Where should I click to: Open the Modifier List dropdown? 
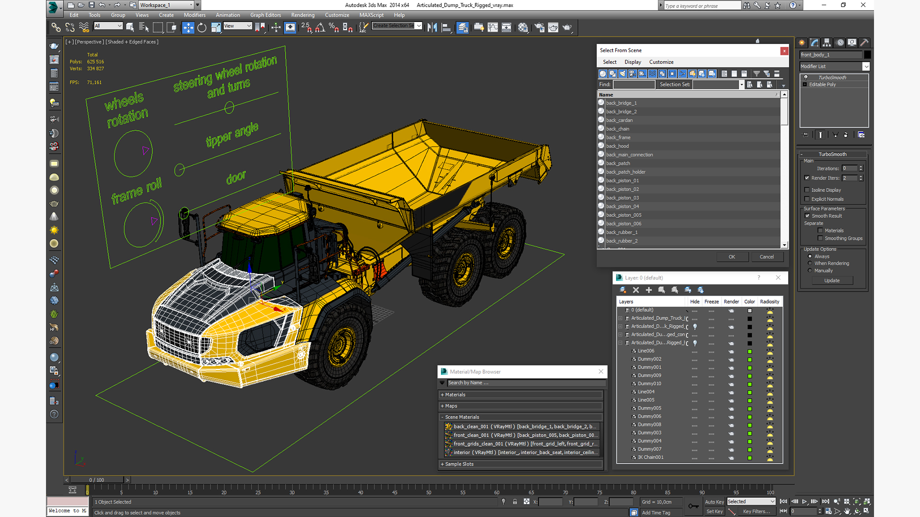(866, 67)
